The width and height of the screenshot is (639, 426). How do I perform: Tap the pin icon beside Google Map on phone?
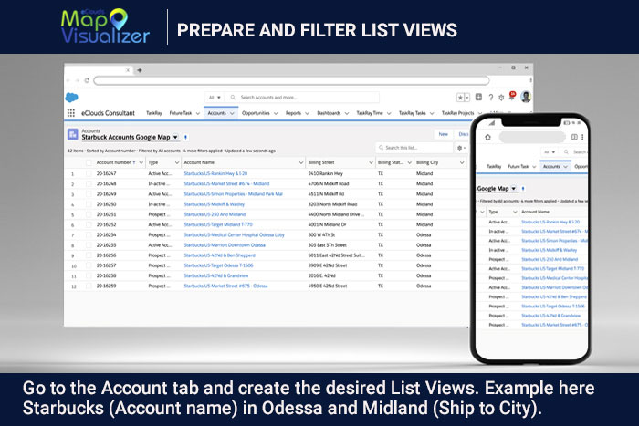pyautogui.click(x=523, y=189)
